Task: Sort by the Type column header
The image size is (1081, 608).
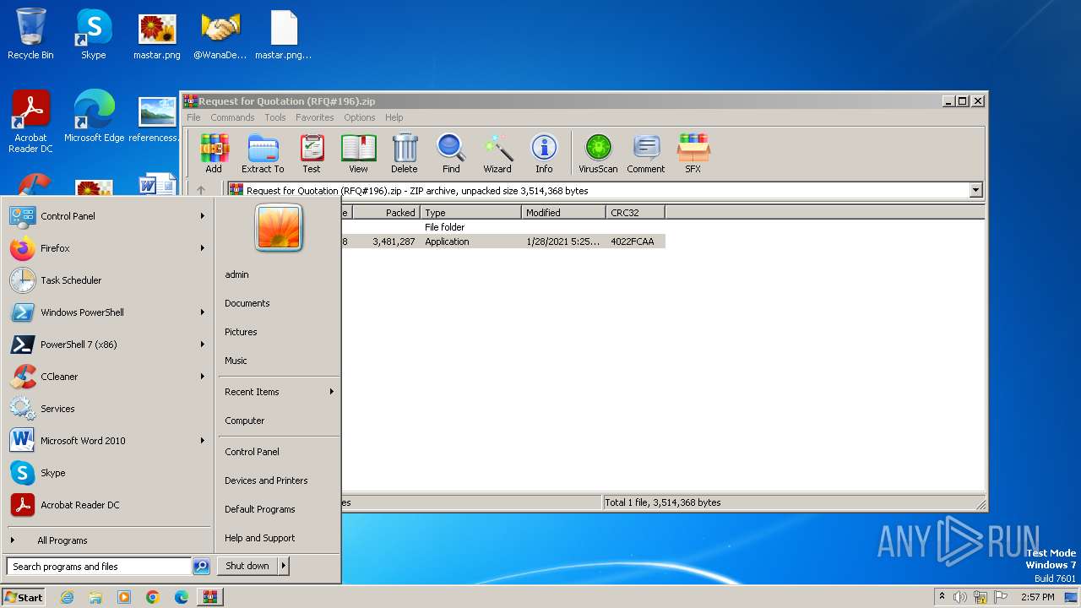Action: point(470,213)
